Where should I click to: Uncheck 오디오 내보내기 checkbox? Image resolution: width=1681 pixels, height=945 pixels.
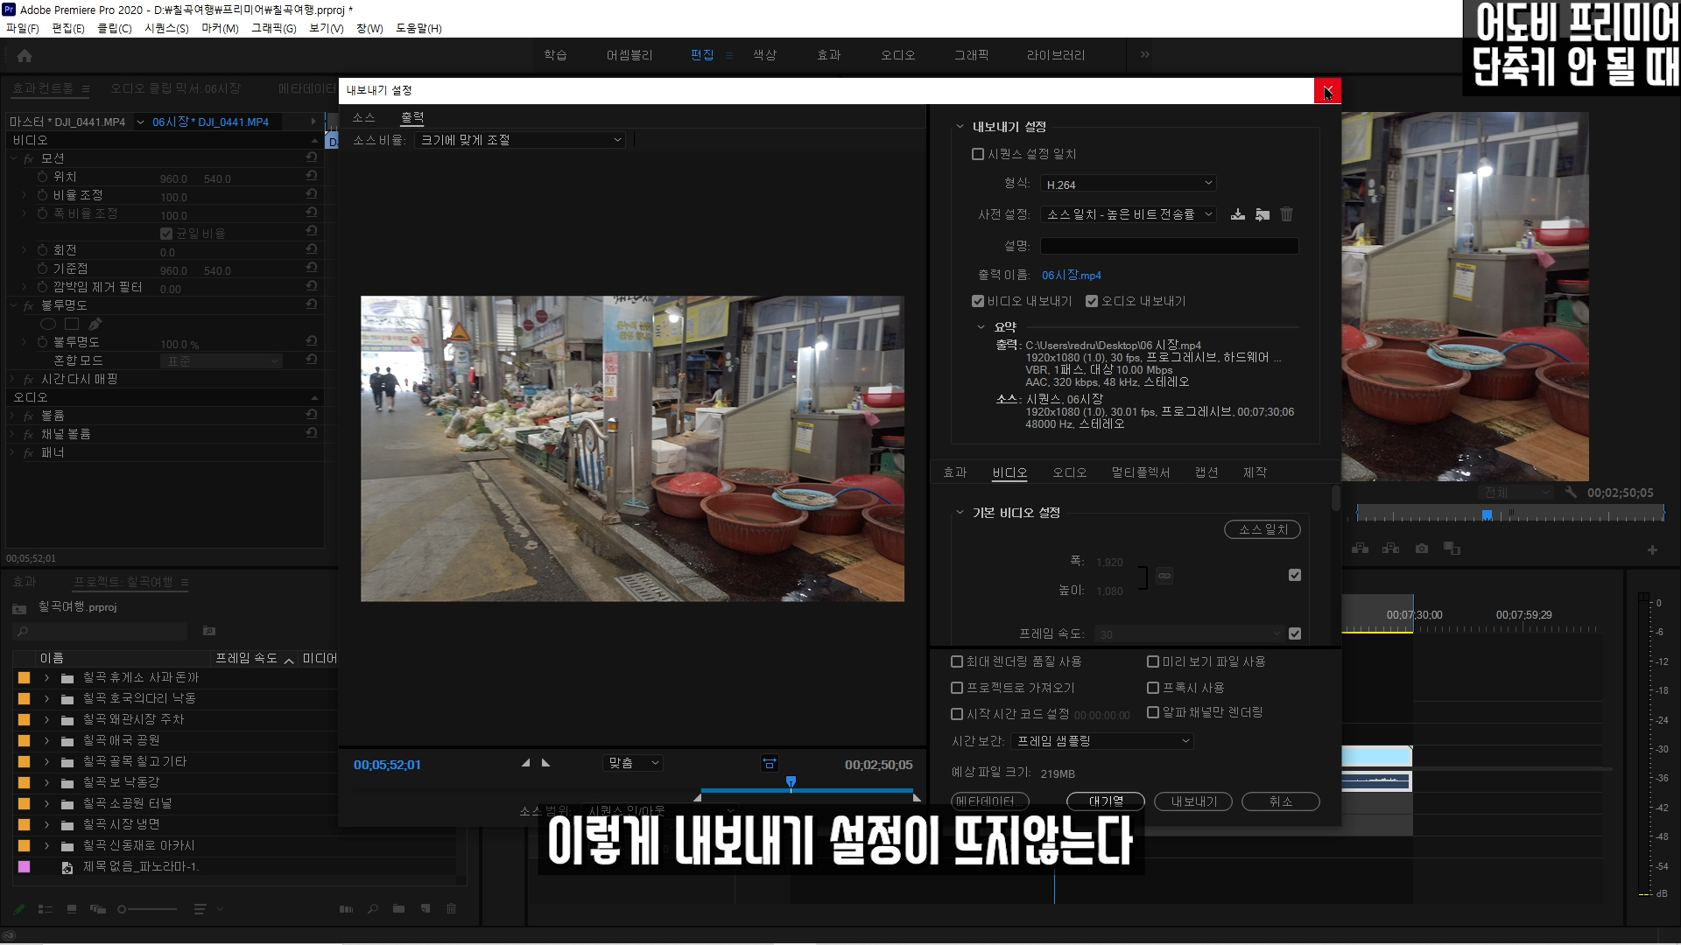point(1092,301)
